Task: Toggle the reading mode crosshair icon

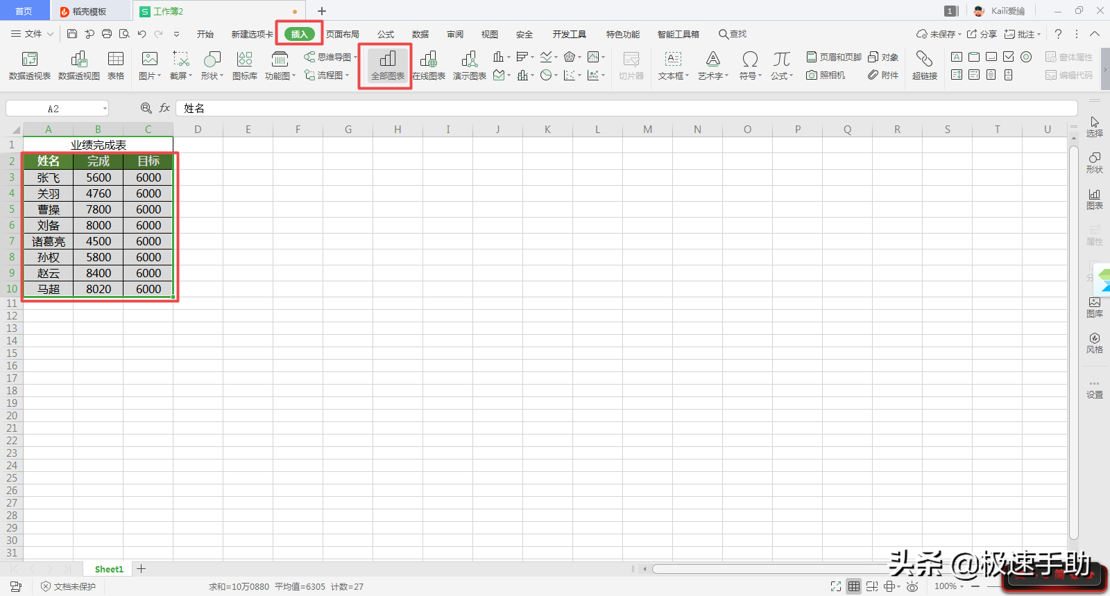Action: [890, 586]
